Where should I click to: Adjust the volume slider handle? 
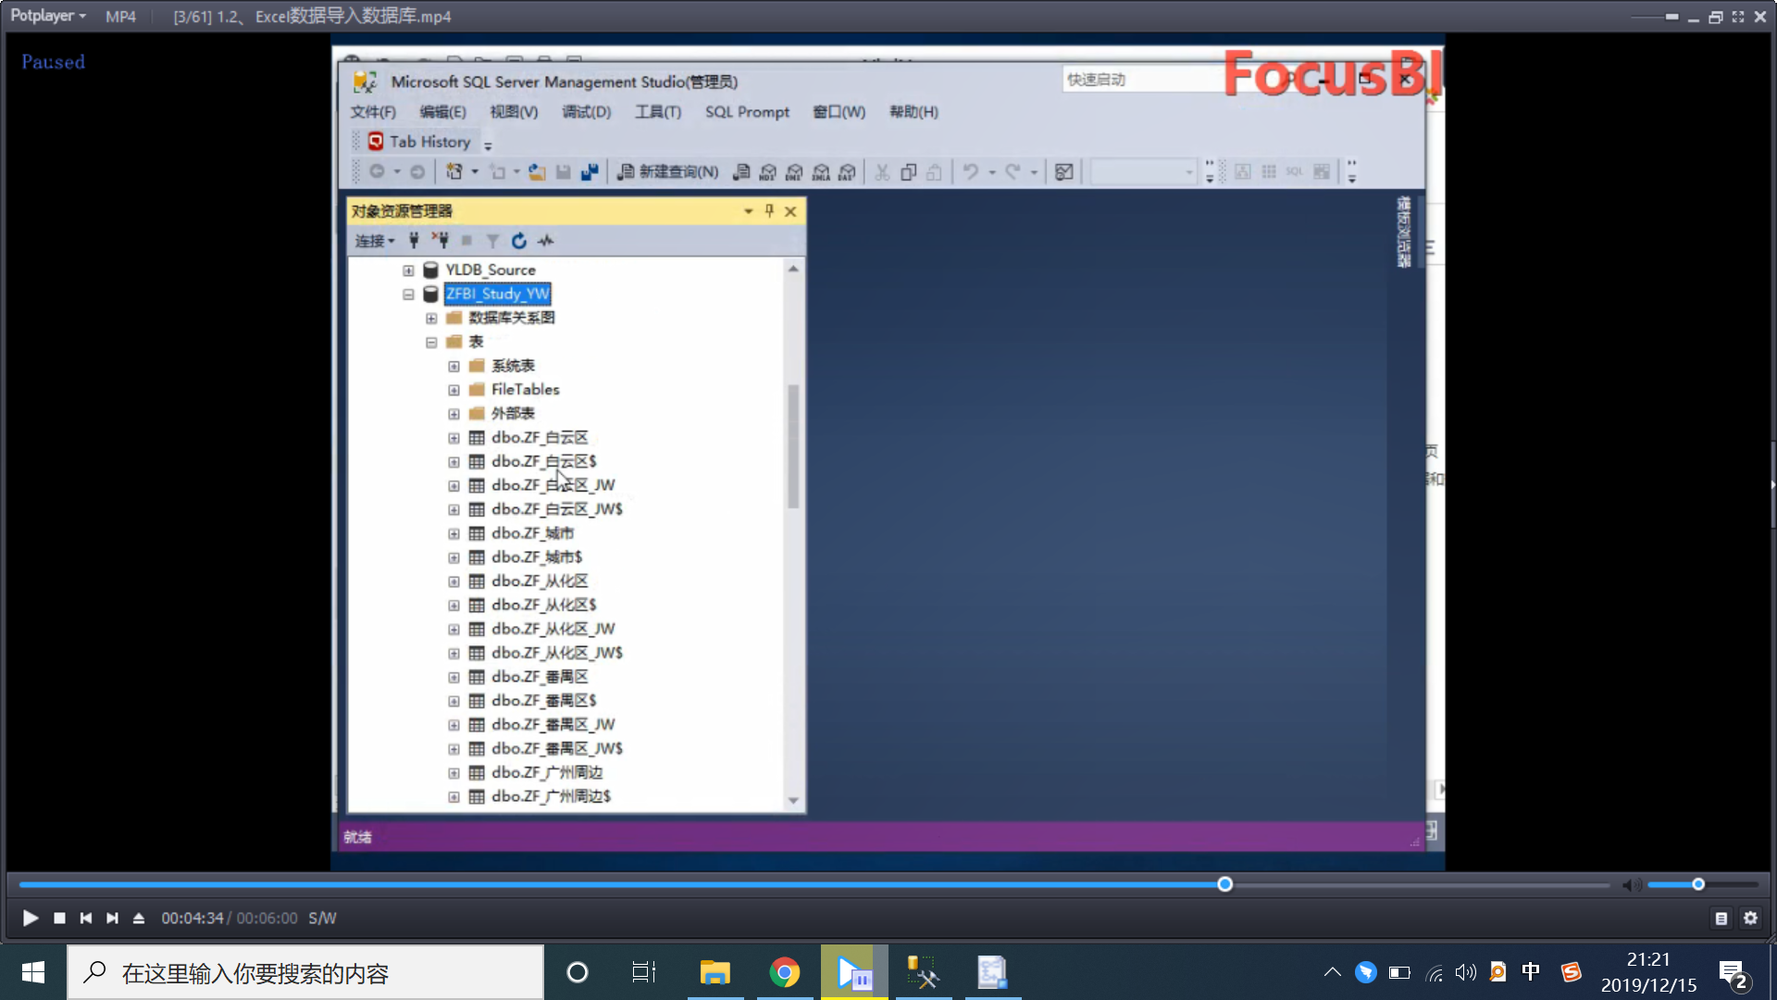[1698, 884]
